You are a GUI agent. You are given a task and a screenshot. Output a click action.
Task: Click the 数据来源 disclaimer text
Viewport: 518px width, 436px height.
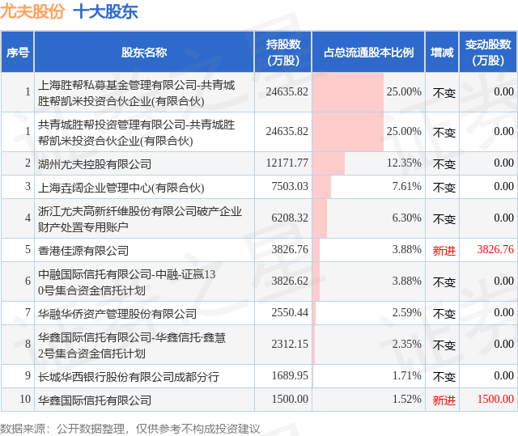tap(129, 429)
